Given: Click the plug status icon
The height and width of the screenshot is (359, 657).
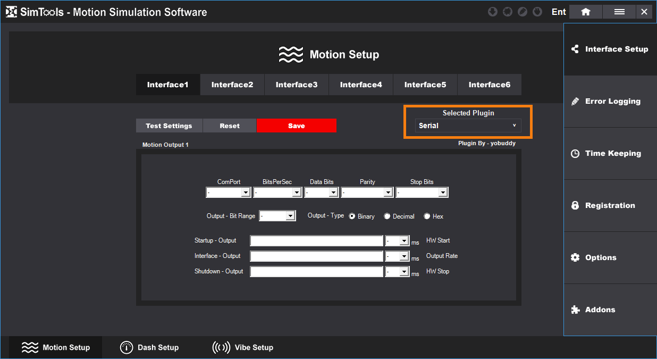Looking at the screenshot, I should pos(537,12).
